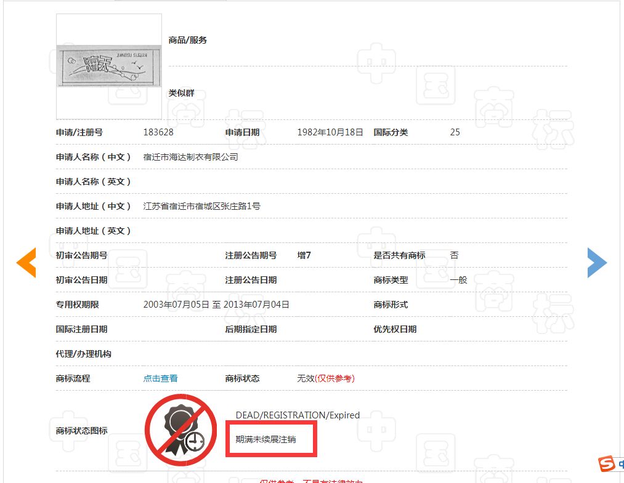The image size is (624, 483).
Task: Click the 类似群 label
Action: click(182, 93)
